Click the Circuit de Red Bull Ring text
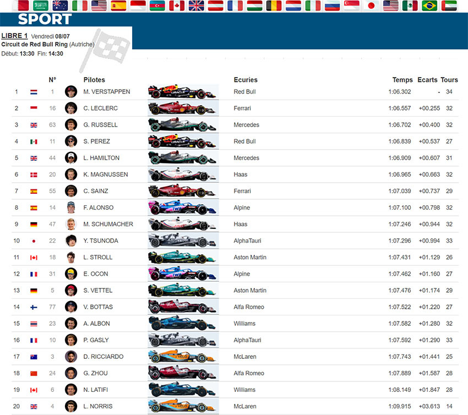Image resolution: width=468 pixels, height=415 pixels. [x=34, y=45]
